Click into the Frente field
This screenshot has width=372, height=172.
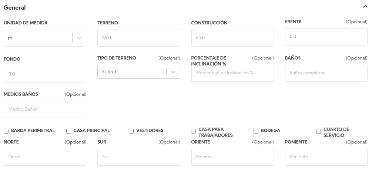click(x=326, y=37)
